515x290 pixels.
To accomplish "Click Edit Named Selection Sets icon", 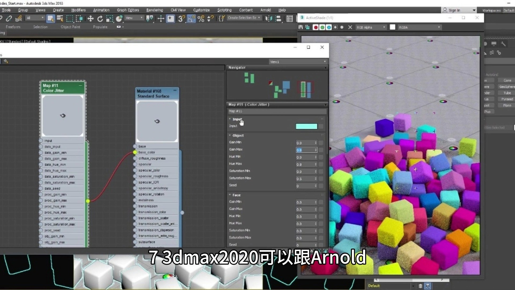I will tap(221, 19).
